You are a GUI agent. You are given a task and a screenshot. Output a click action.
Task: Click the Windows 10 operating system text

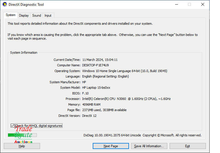(124, 71)
